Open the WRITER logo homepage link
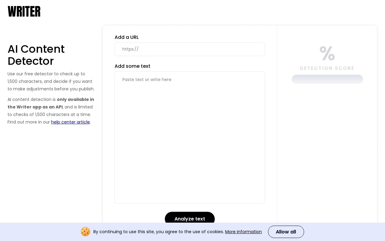Viewport: 385px width, 241px height. tap(24, 11)
